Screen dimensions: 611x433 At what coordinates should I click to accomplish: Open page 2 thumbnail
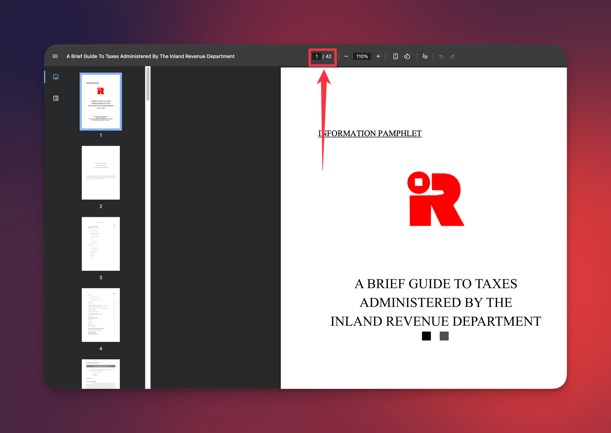click(x=101, y=173)
